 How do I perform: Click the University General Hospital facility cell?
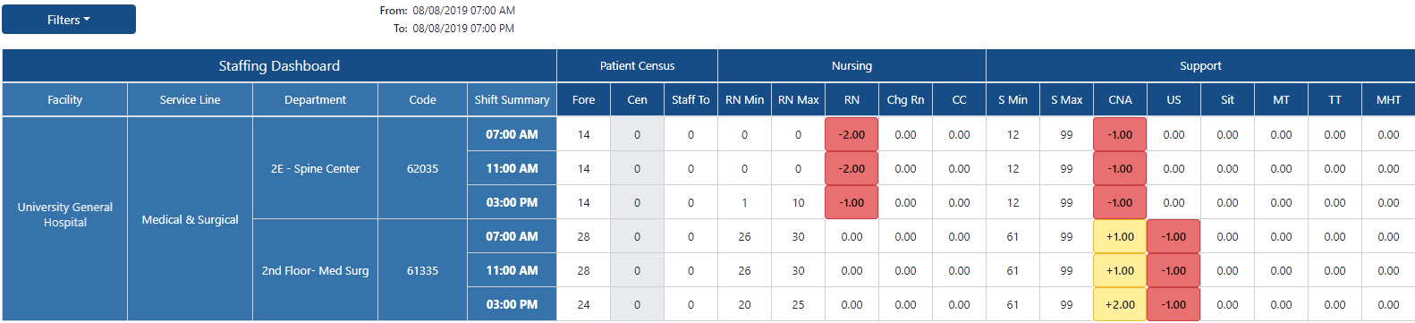(64, 215)
